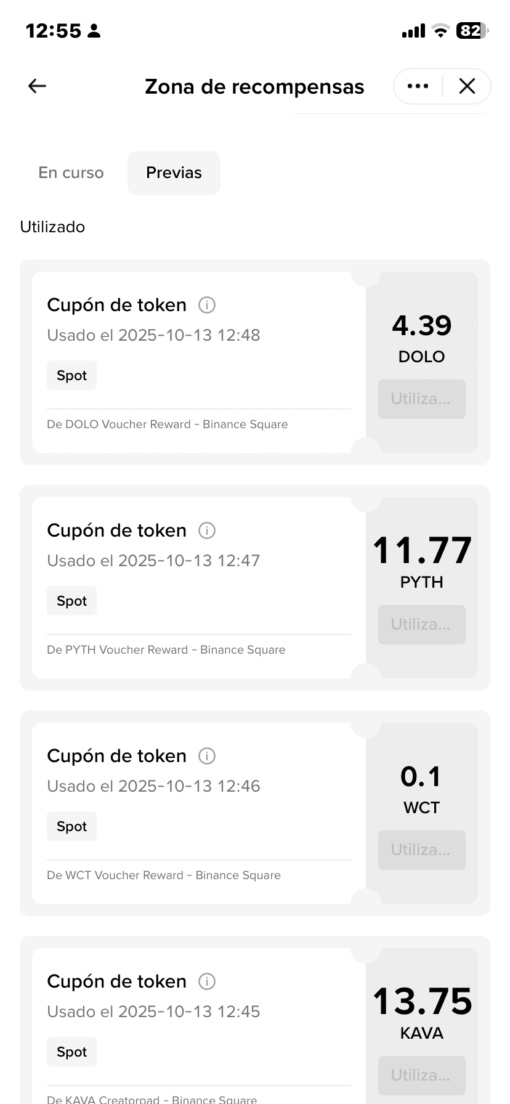
Task: Tap info icon on KAVA token coupon
Action: [x=207, y=981]
